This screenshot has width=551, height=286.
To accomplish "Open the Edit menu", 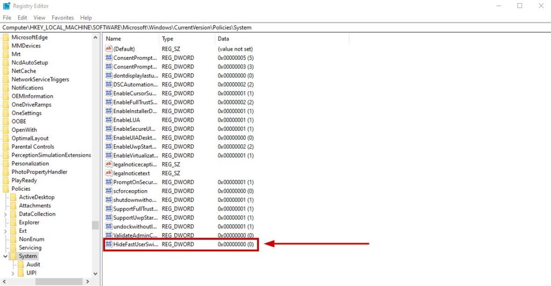I will click(22, 18).
